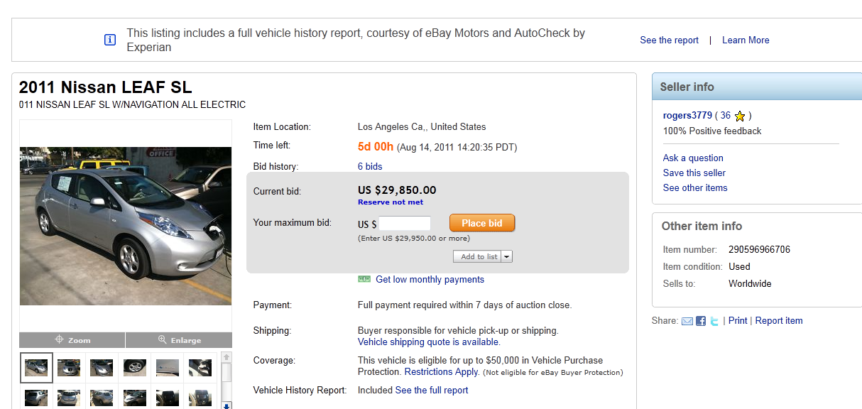Open the 6 bids history link

click(x=370, y=166)
